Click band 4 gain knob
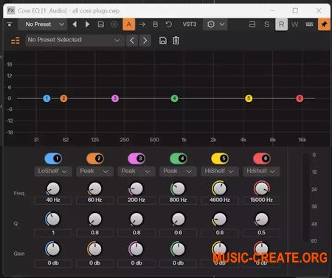Image resolution: width=332 pixels, height=278 pixels. click(x=178, y=249)
